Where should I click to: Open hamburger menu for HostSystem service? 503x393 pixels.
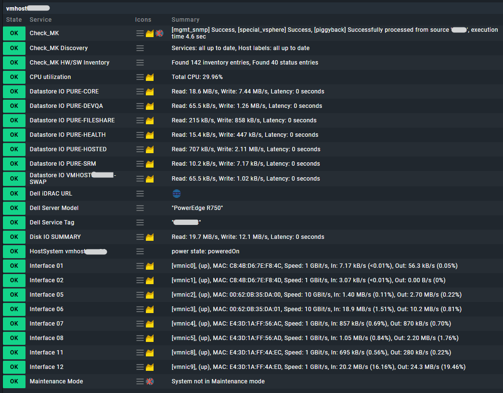tap(140, 251)
